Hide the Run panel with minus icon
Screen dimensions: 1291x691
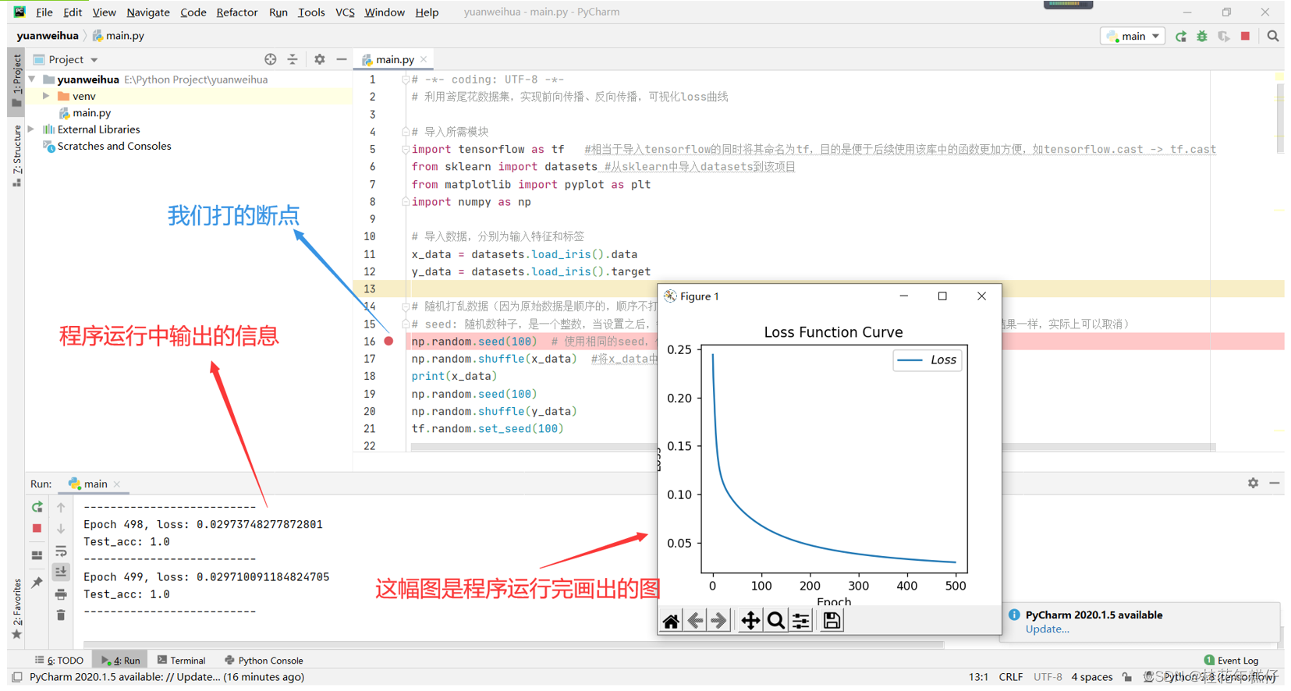[x=1274, y=484]
